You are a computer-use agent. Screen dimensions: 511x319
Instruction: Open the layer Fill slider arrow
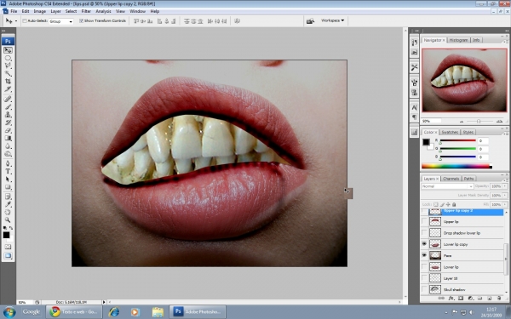pos(505,204)
